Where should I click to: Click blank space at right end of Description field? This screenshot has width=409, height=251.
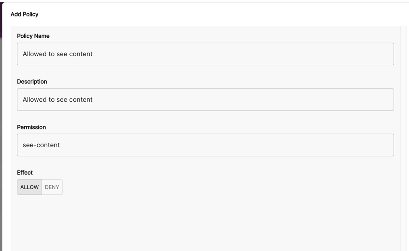click(x=363, y=99)
